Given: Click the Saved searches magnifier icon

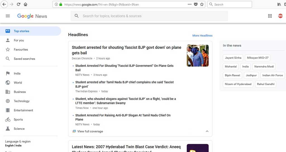Looking at the screenshot, I should click(x=8, y=59).
